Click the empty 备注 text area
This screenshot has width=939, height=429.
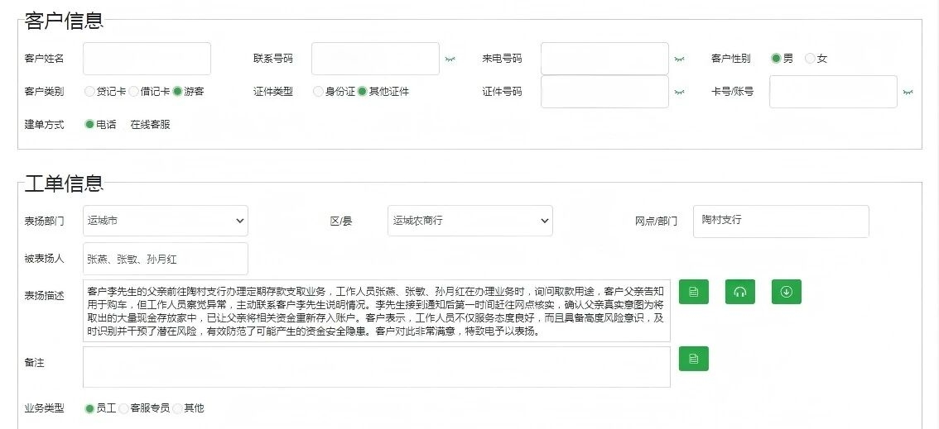376,367
